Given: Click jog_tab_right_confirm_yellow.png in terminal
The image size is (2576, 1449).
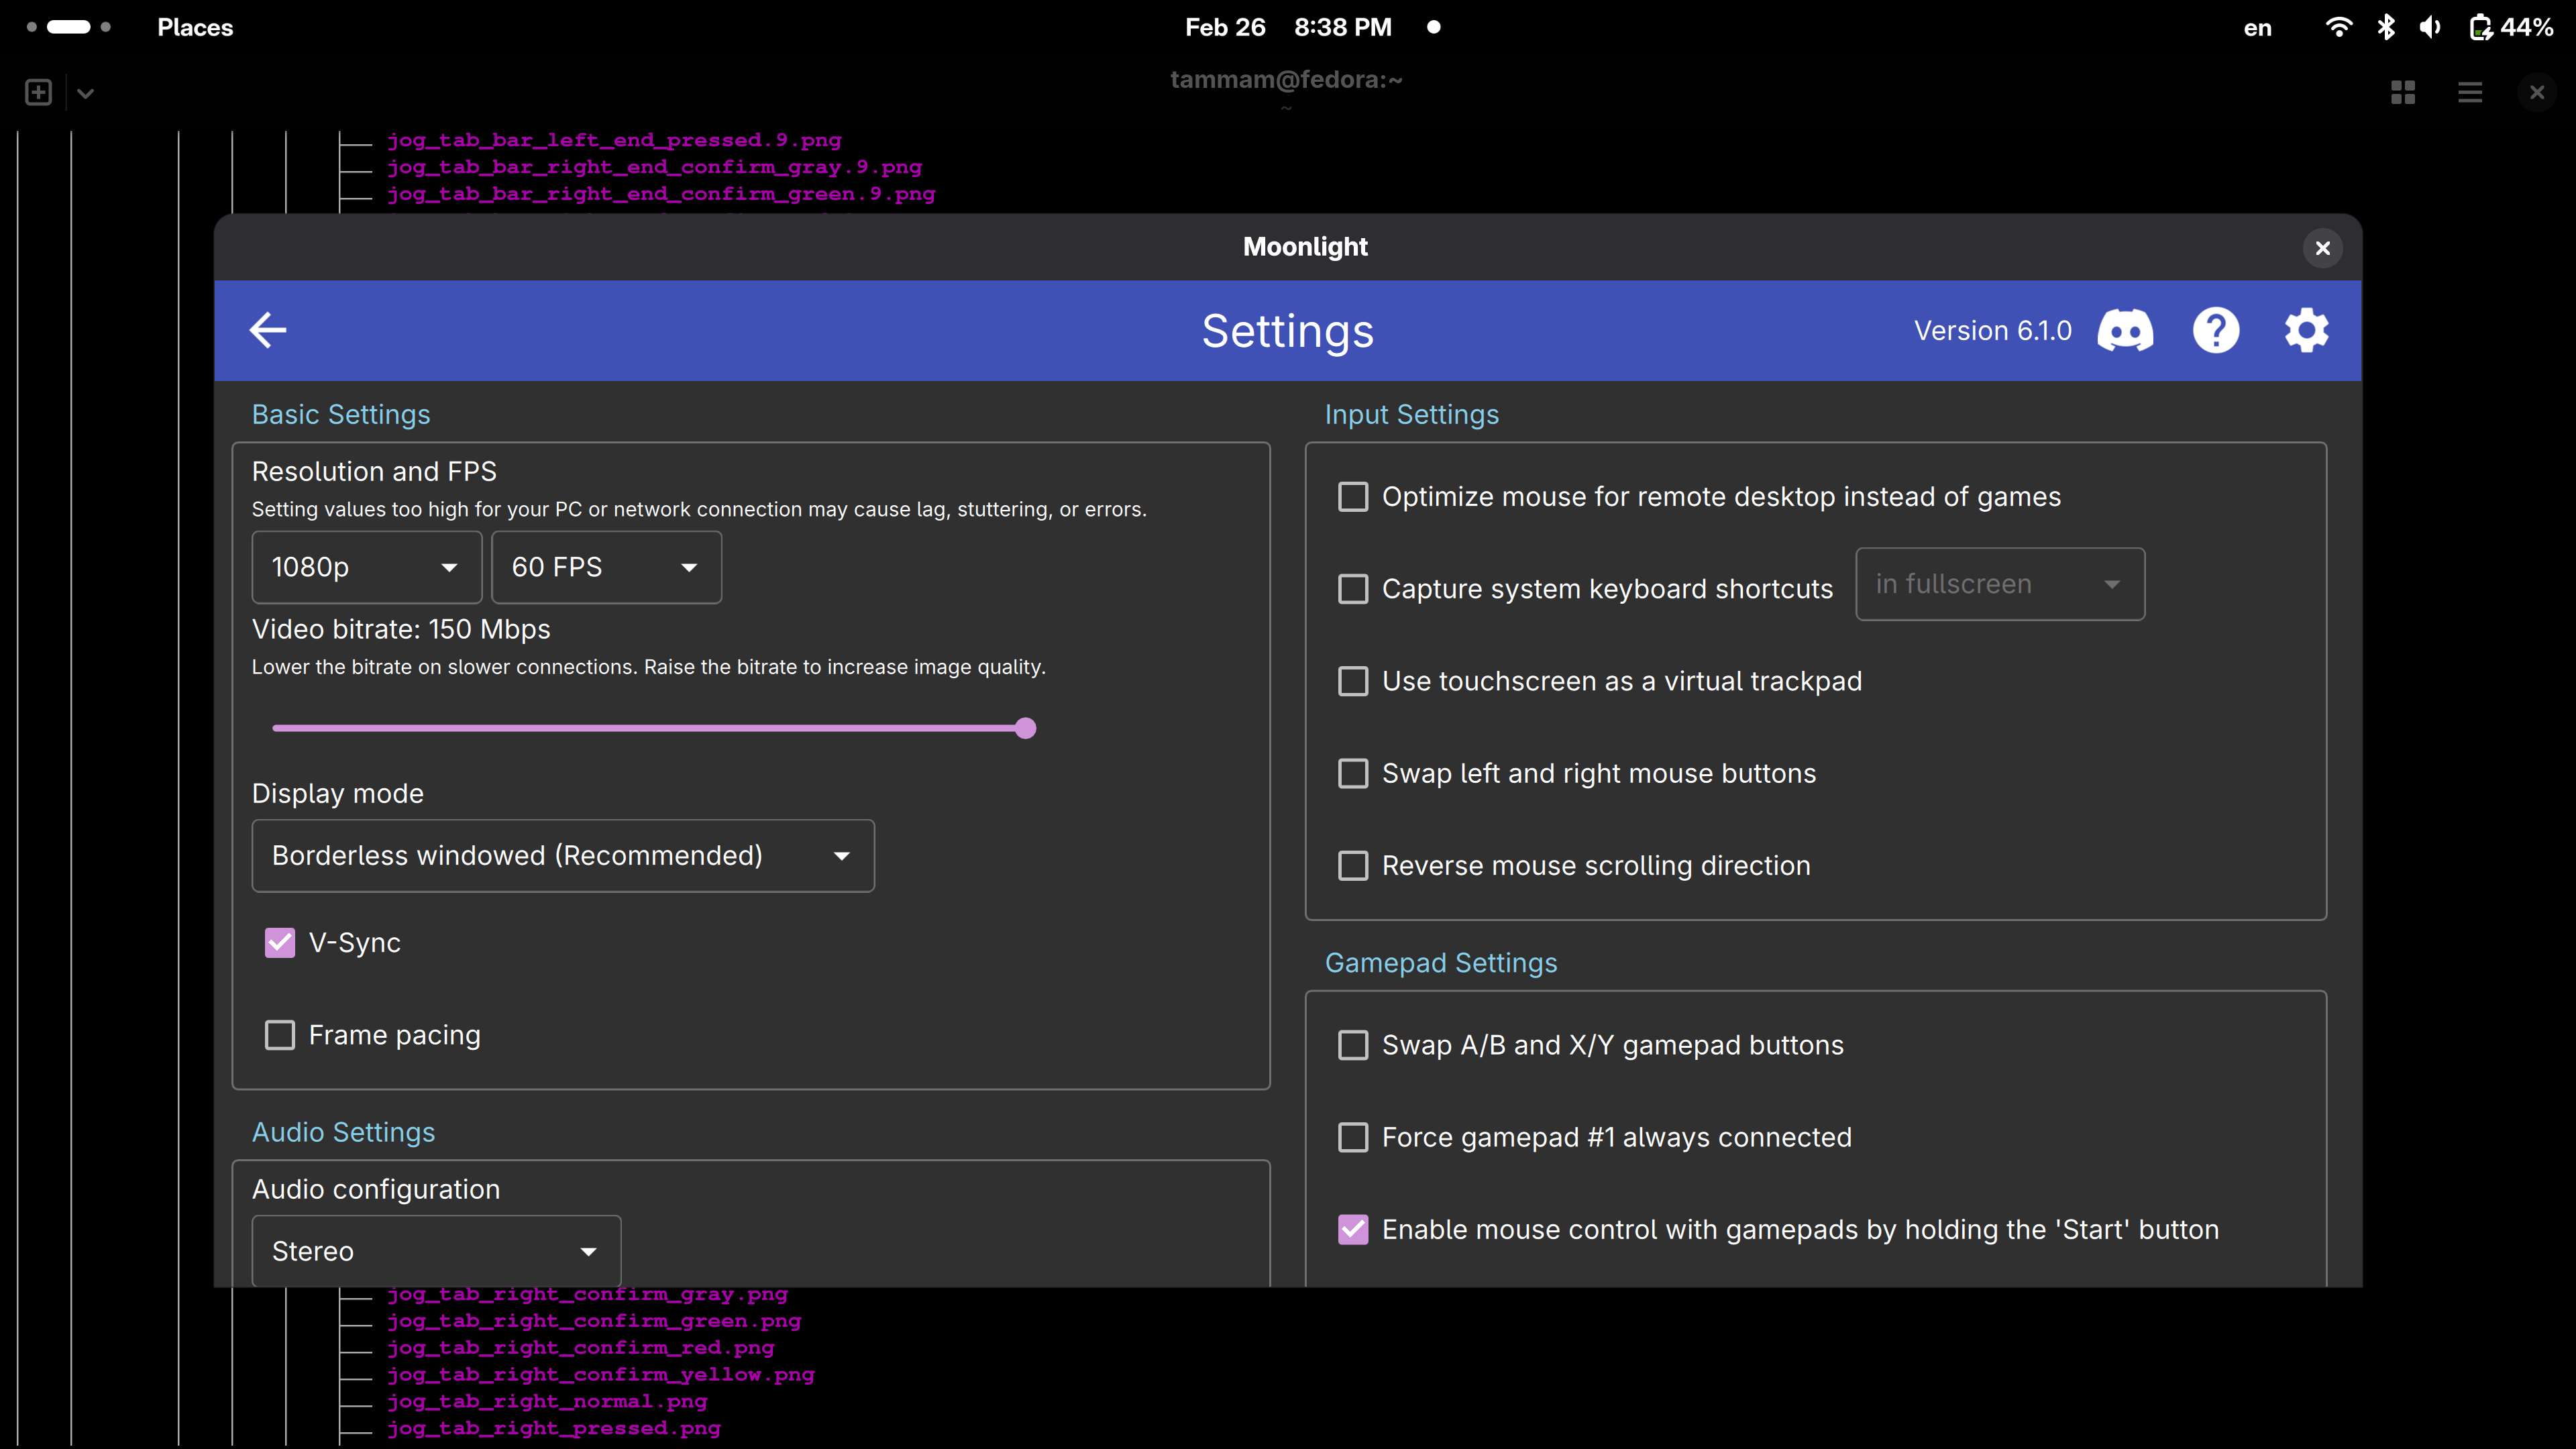Looking at the screenshot, I should [x=601, y=1375].
